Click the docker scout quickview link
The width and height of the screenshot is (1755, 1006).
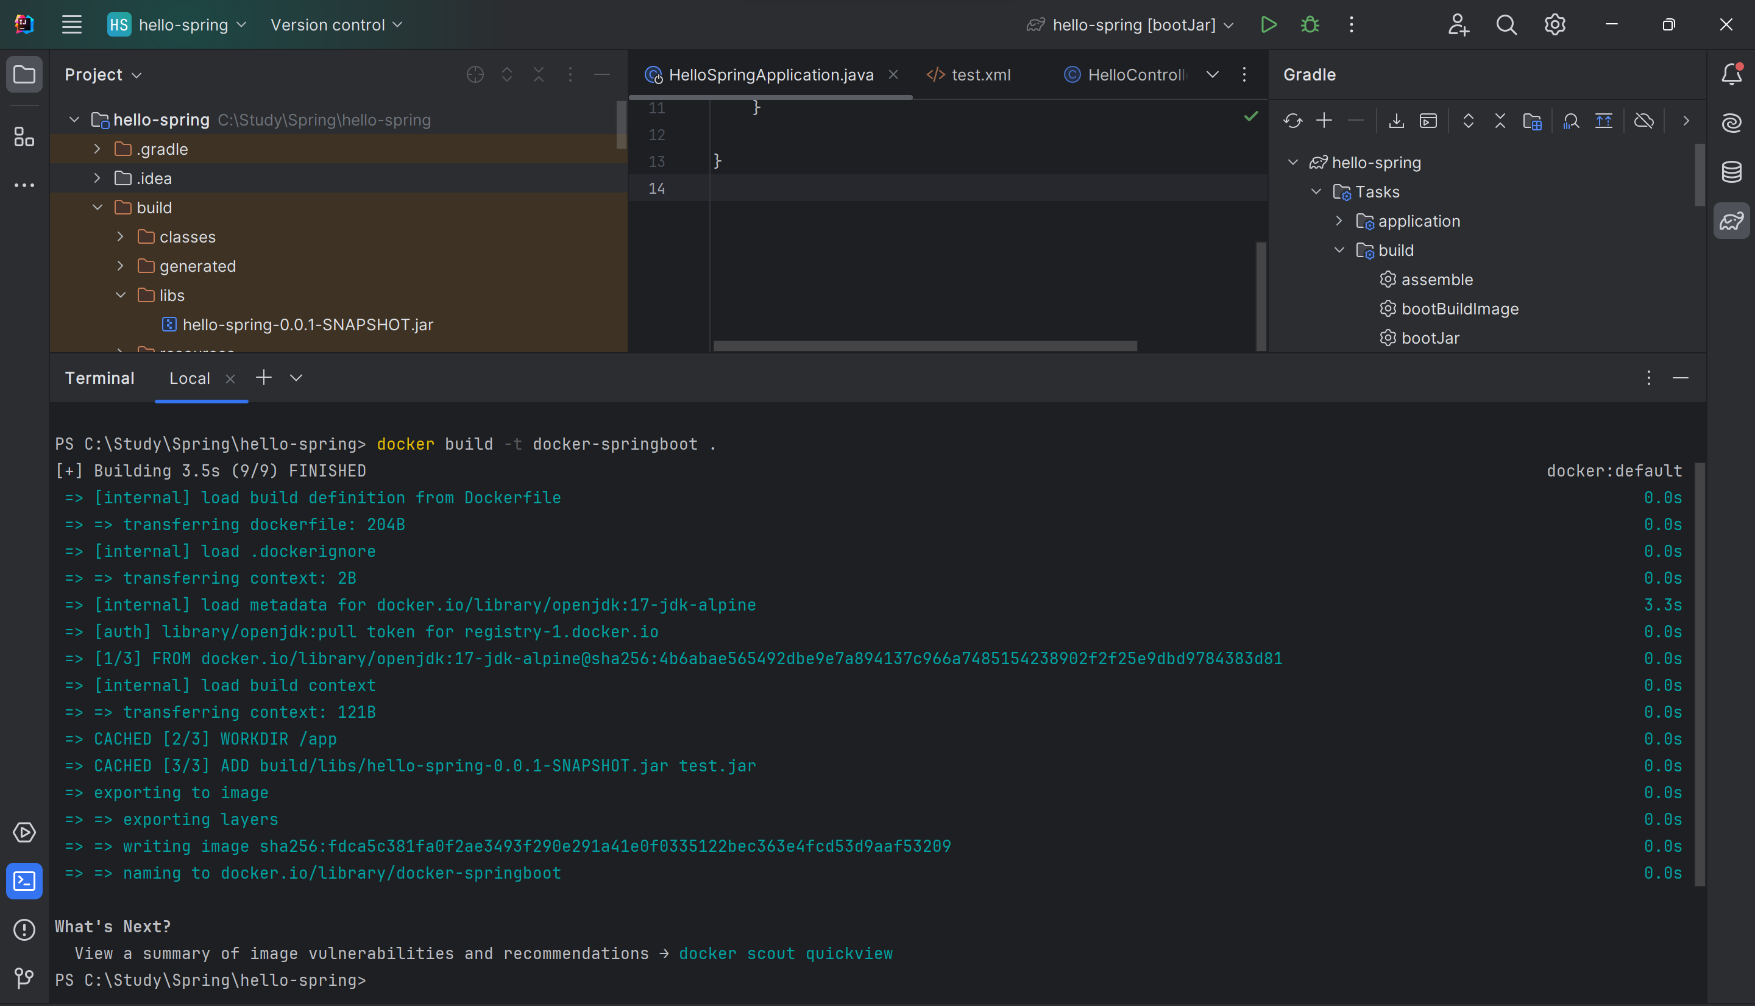785,954
